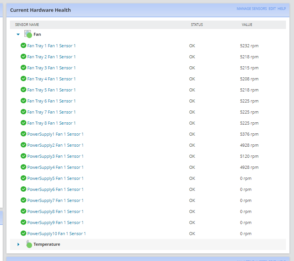
Task: Open Manage Sensors link
Action: pyautogui.click(x=252, y=9)
